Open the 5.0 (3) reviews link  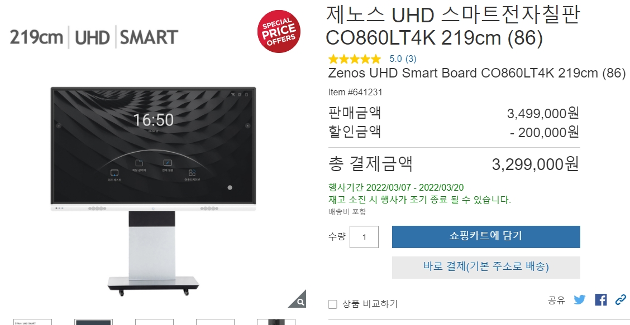click(403, 59)
